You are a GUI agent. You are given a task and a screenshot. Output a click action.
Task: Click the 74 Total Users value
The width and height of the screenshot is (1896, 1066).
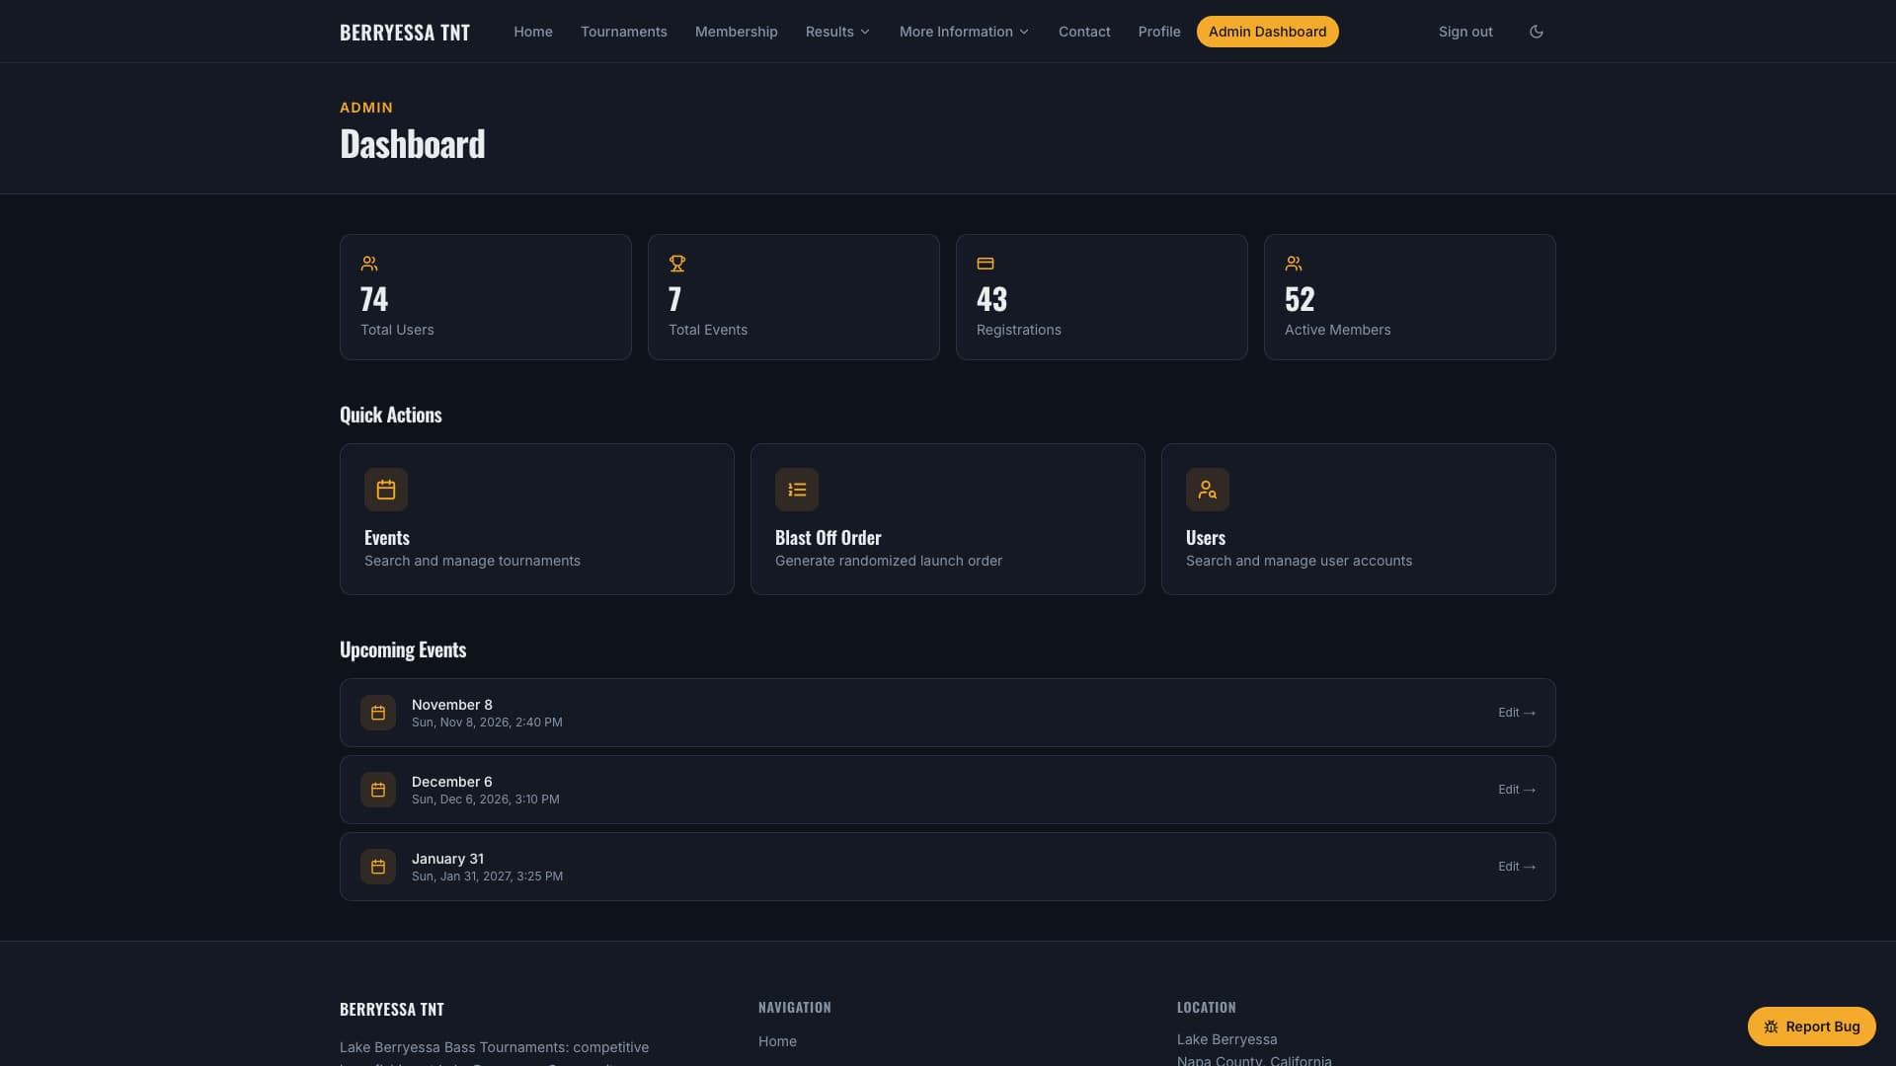[x=374, y=299]
